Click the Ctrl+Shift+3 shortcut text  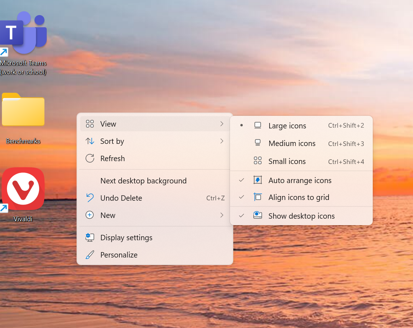pos(346,143)
